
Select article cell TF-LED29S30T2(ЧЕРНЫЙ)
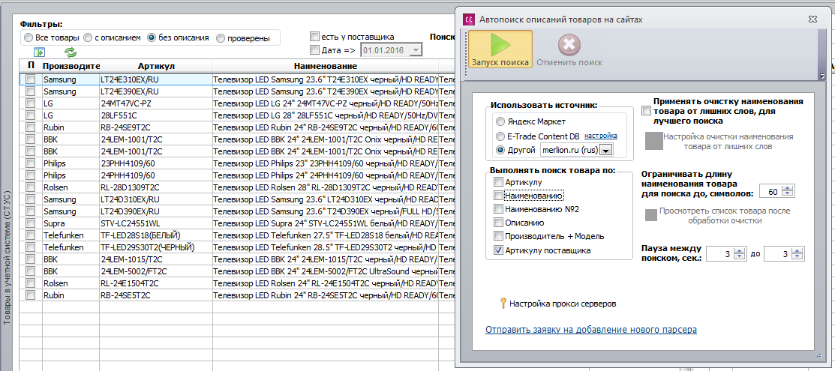point(156,247)
